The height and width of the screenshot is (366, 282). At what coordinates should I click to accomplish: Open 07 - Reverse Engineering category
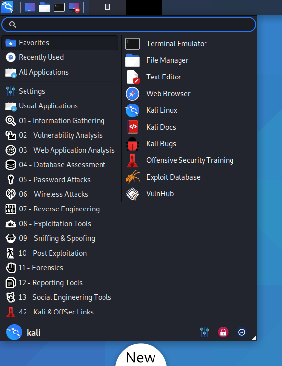[x=60, y=209]
